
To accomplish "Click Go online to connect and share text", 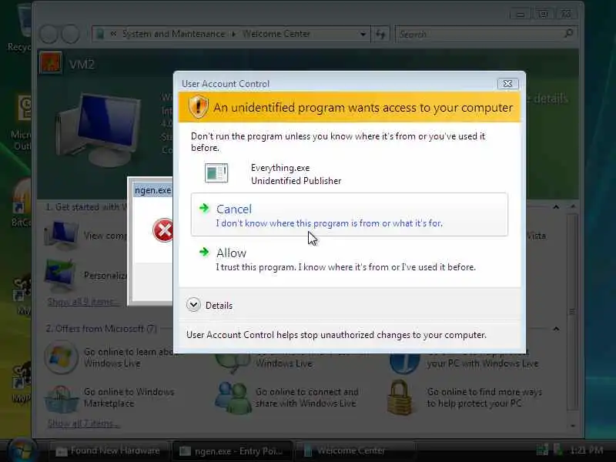I will coord(306,397).
